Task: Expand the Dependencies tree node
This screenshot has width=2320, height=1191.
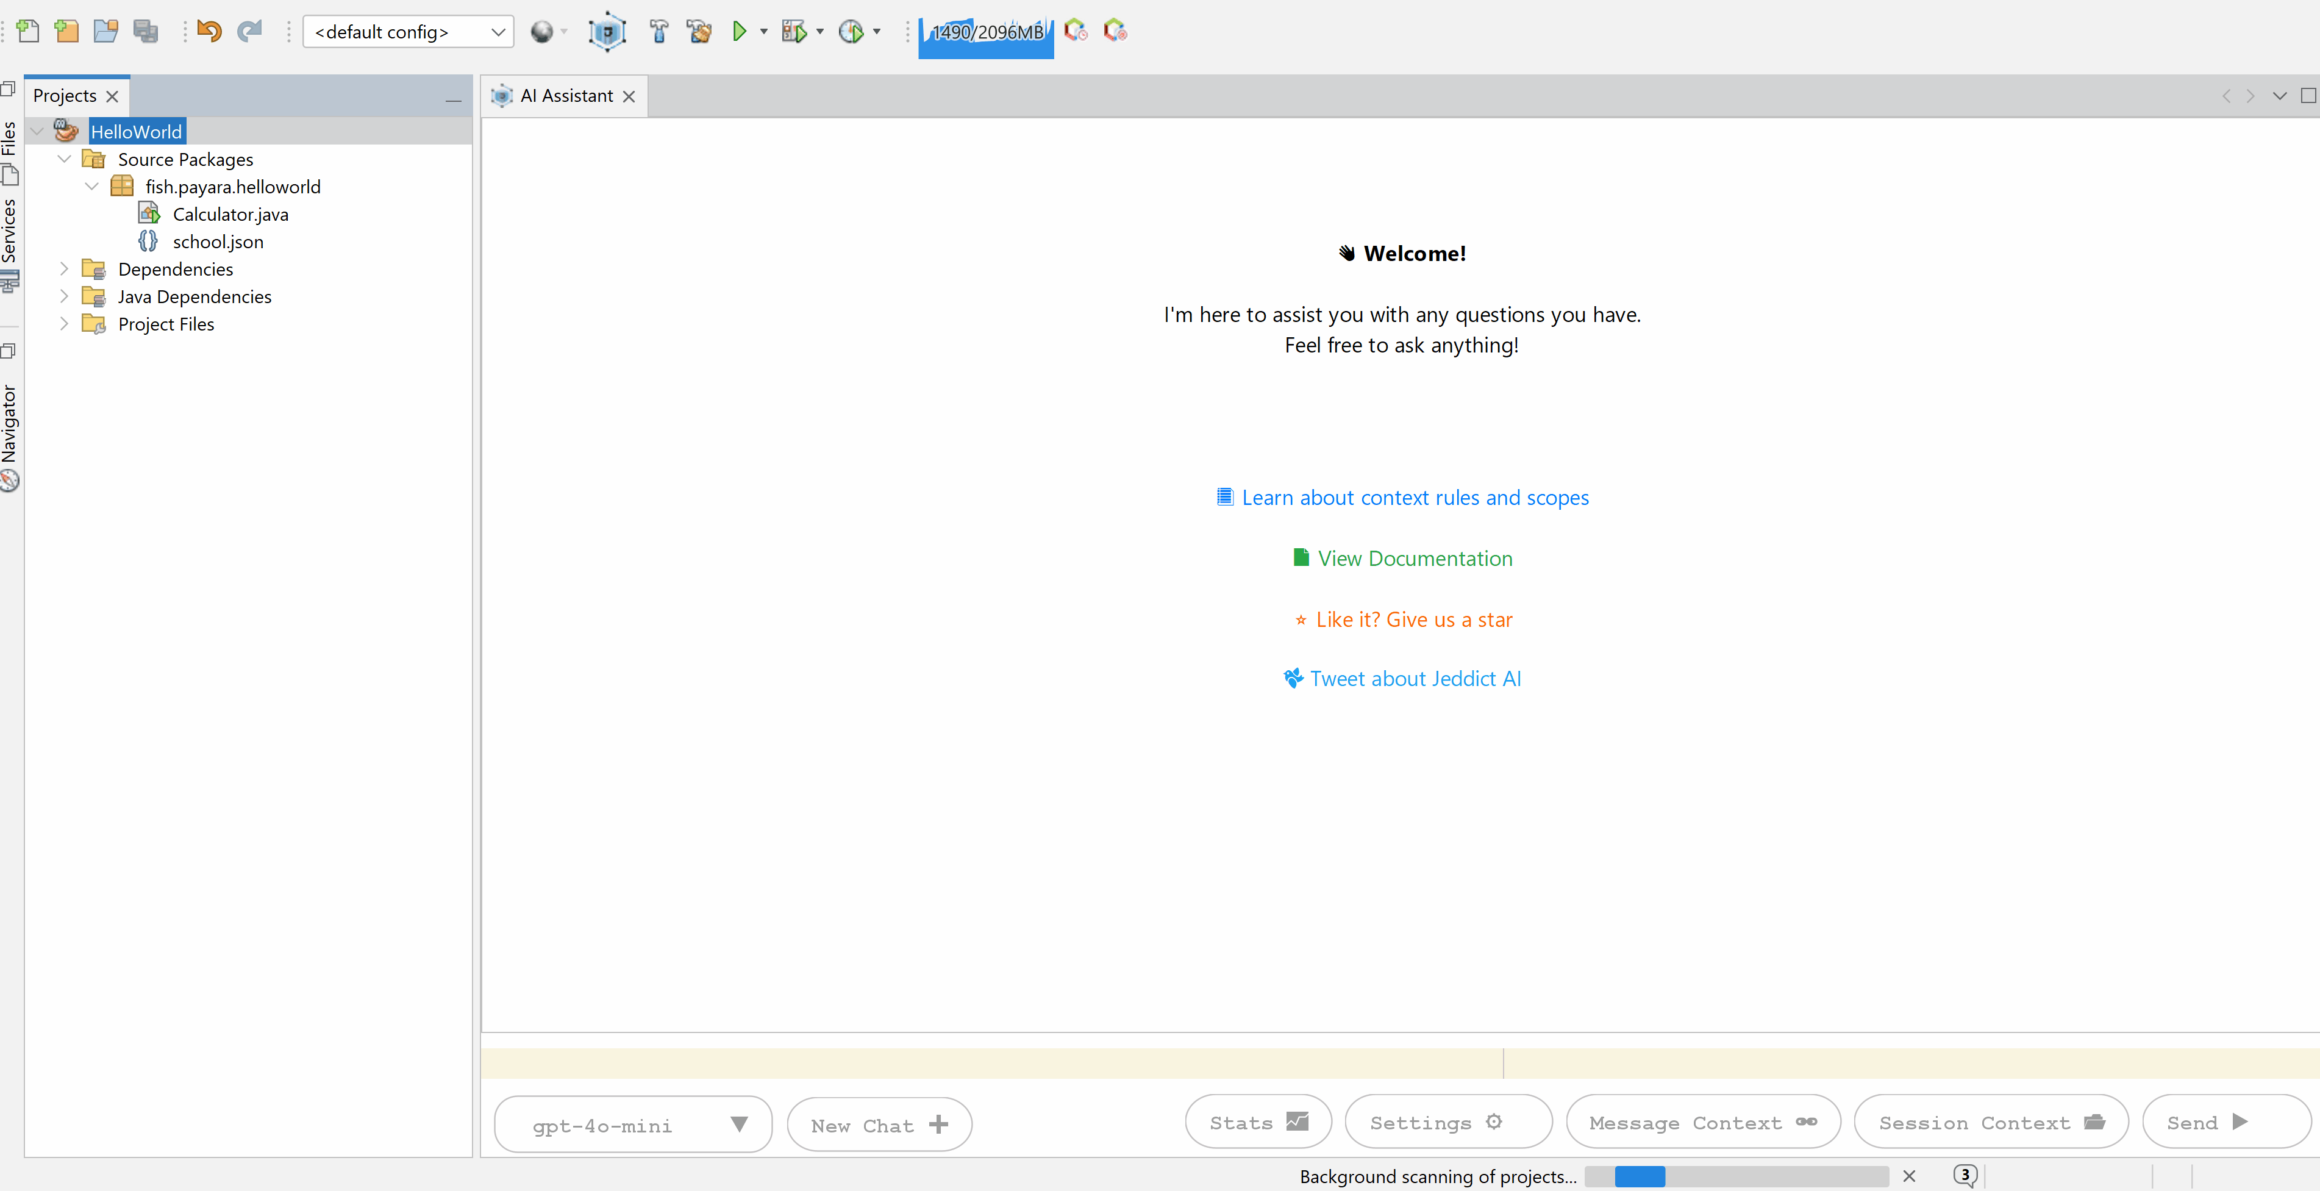Action: [x=64, y=268]
